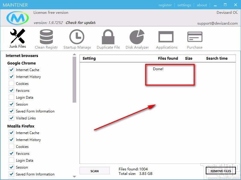This screenshot has height=180, width=241.
Task: Click Check for update link
Action: coord(80,23)
